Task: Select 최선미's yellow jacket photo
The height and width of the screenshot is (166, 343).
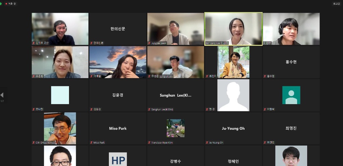Action: point(233,62)
